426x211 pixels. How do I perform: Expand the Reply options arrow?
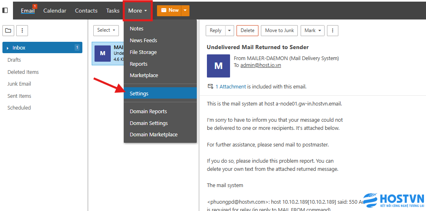coord(230,30)
